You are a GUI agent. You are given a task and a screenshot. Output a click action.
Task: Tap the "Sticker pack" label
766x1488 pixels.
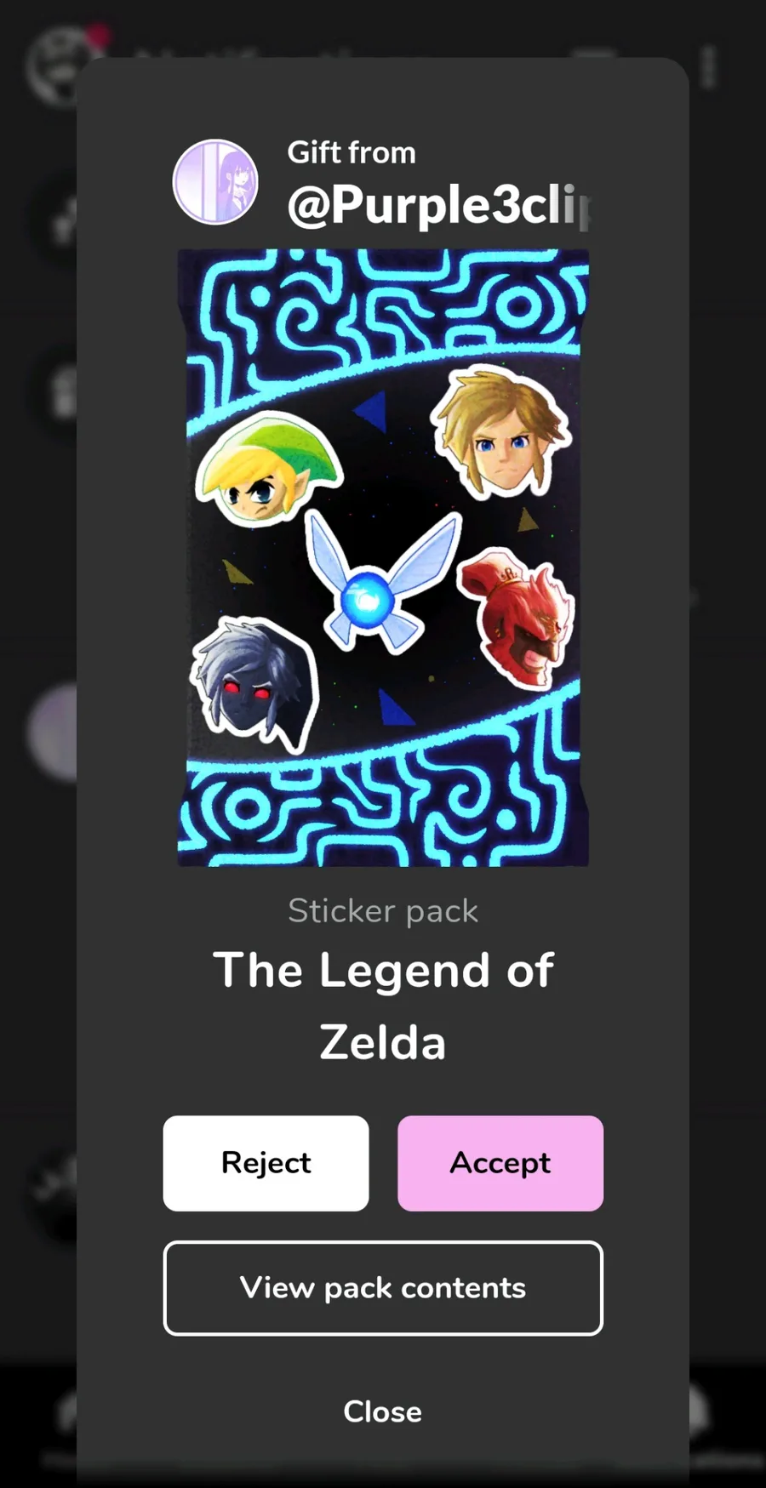coord(383,911)
